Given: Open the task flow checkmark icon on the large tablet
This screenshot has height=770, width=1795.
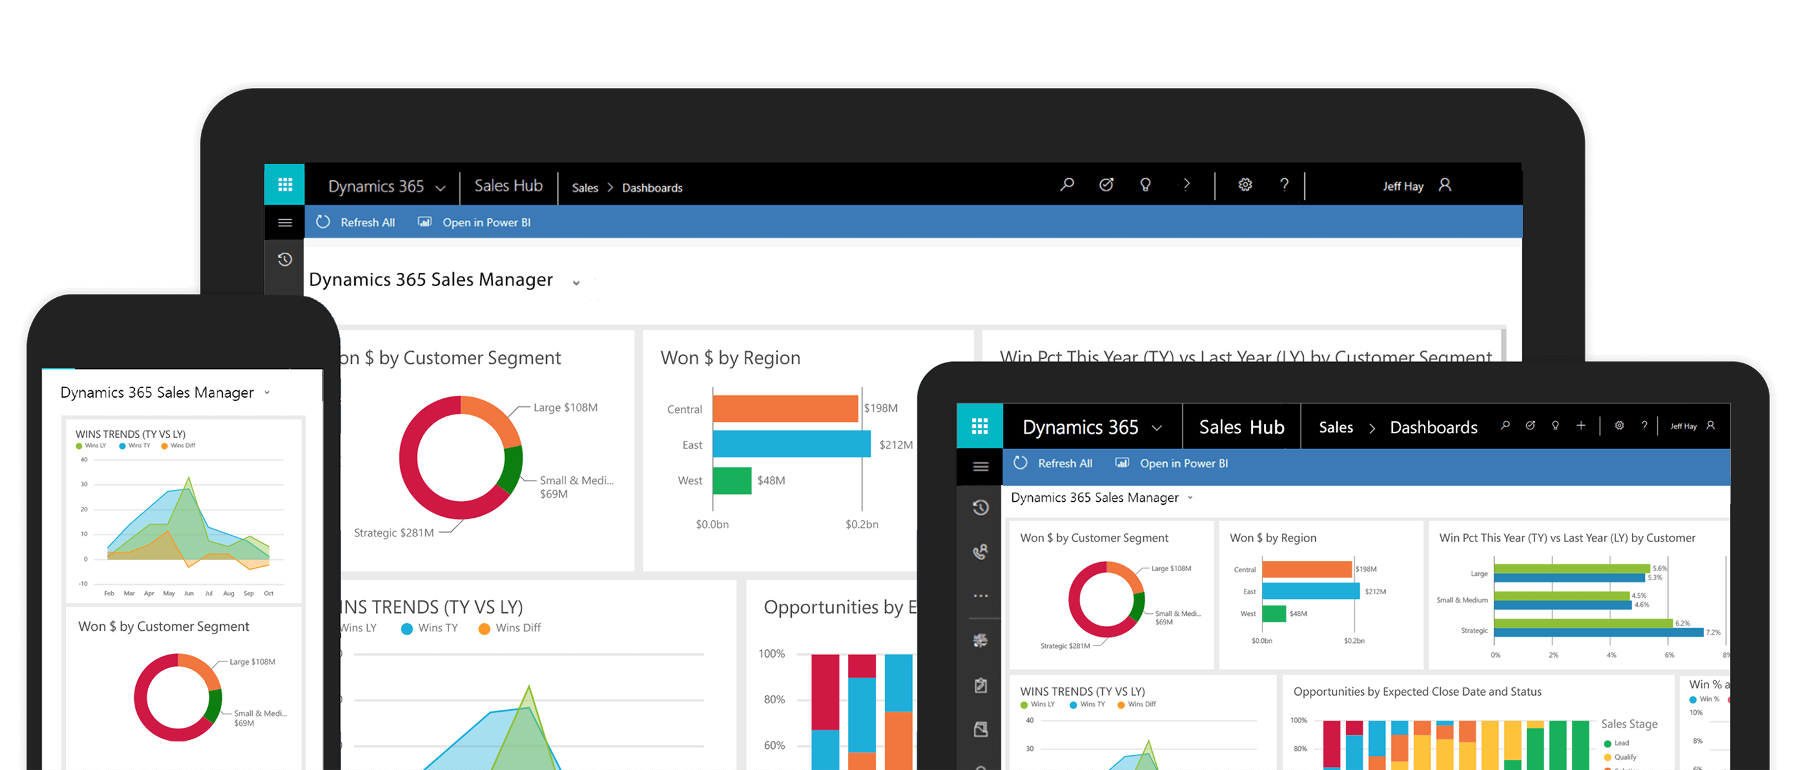Looking at the screenshot, I should click(x=1106, y=185).
